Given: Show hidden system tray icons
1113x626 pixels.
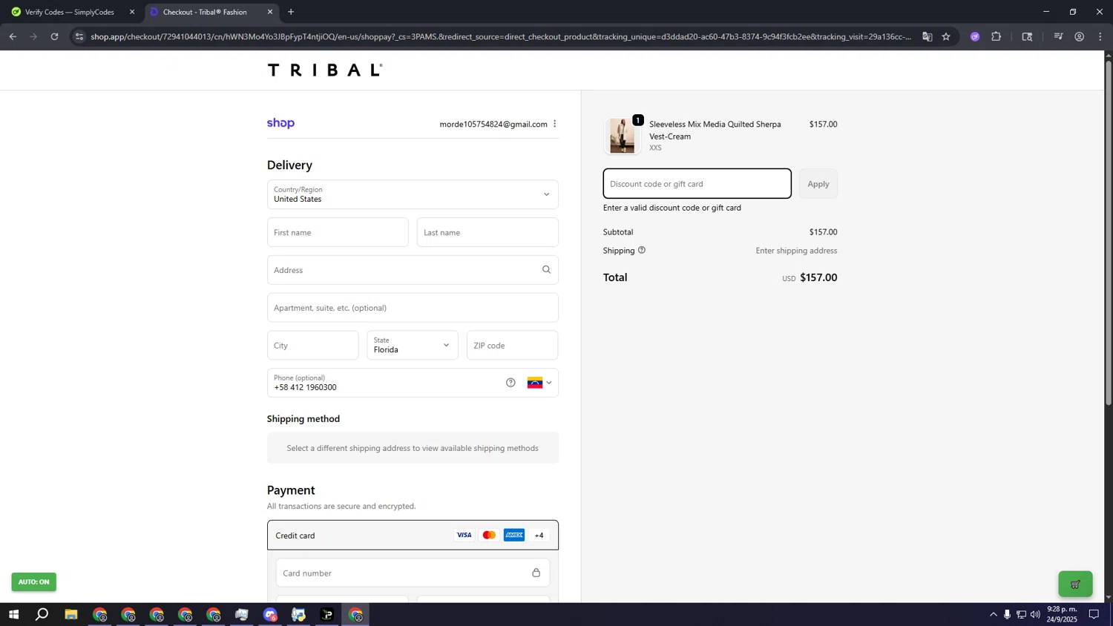Looking at the screenshot, I should click(993, 614).
